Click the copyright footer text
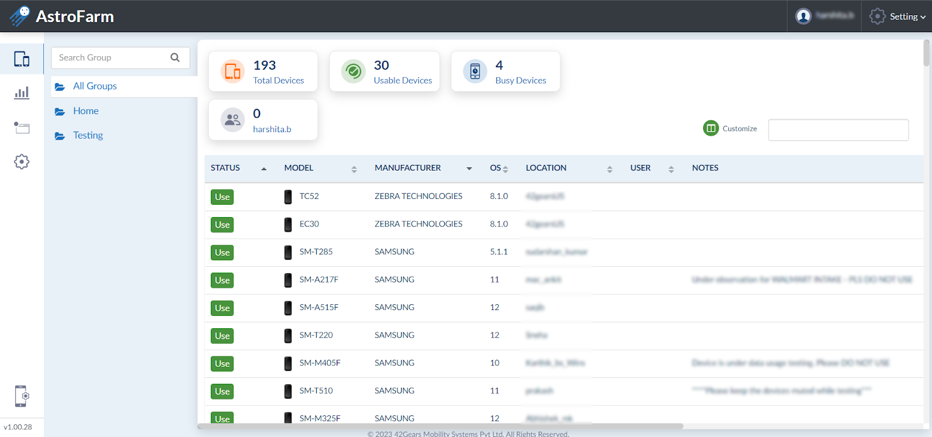The width and height of the screenshot is (932, 437). (x=468, y=433)
